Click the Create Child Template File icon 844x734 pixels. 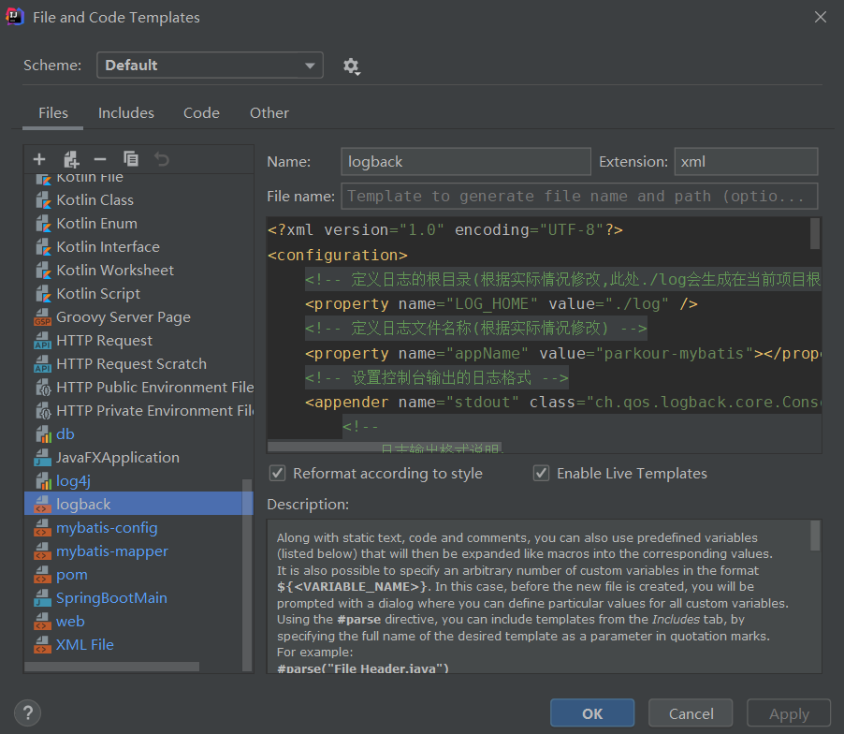pos(71,159)
